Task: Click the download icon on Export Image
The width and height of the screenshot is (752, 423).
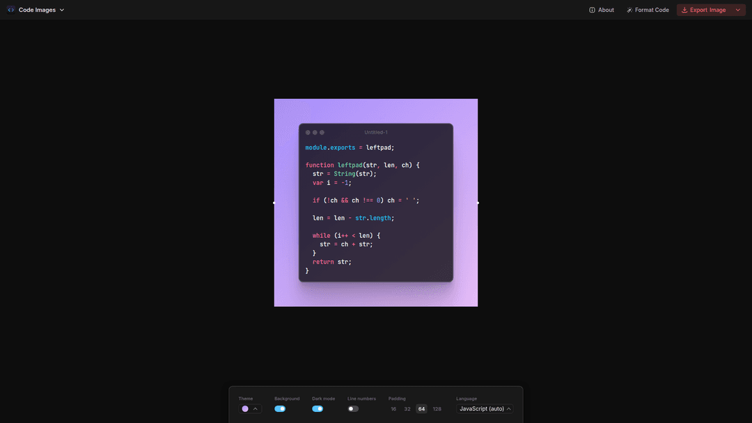Action: point(684,10)
